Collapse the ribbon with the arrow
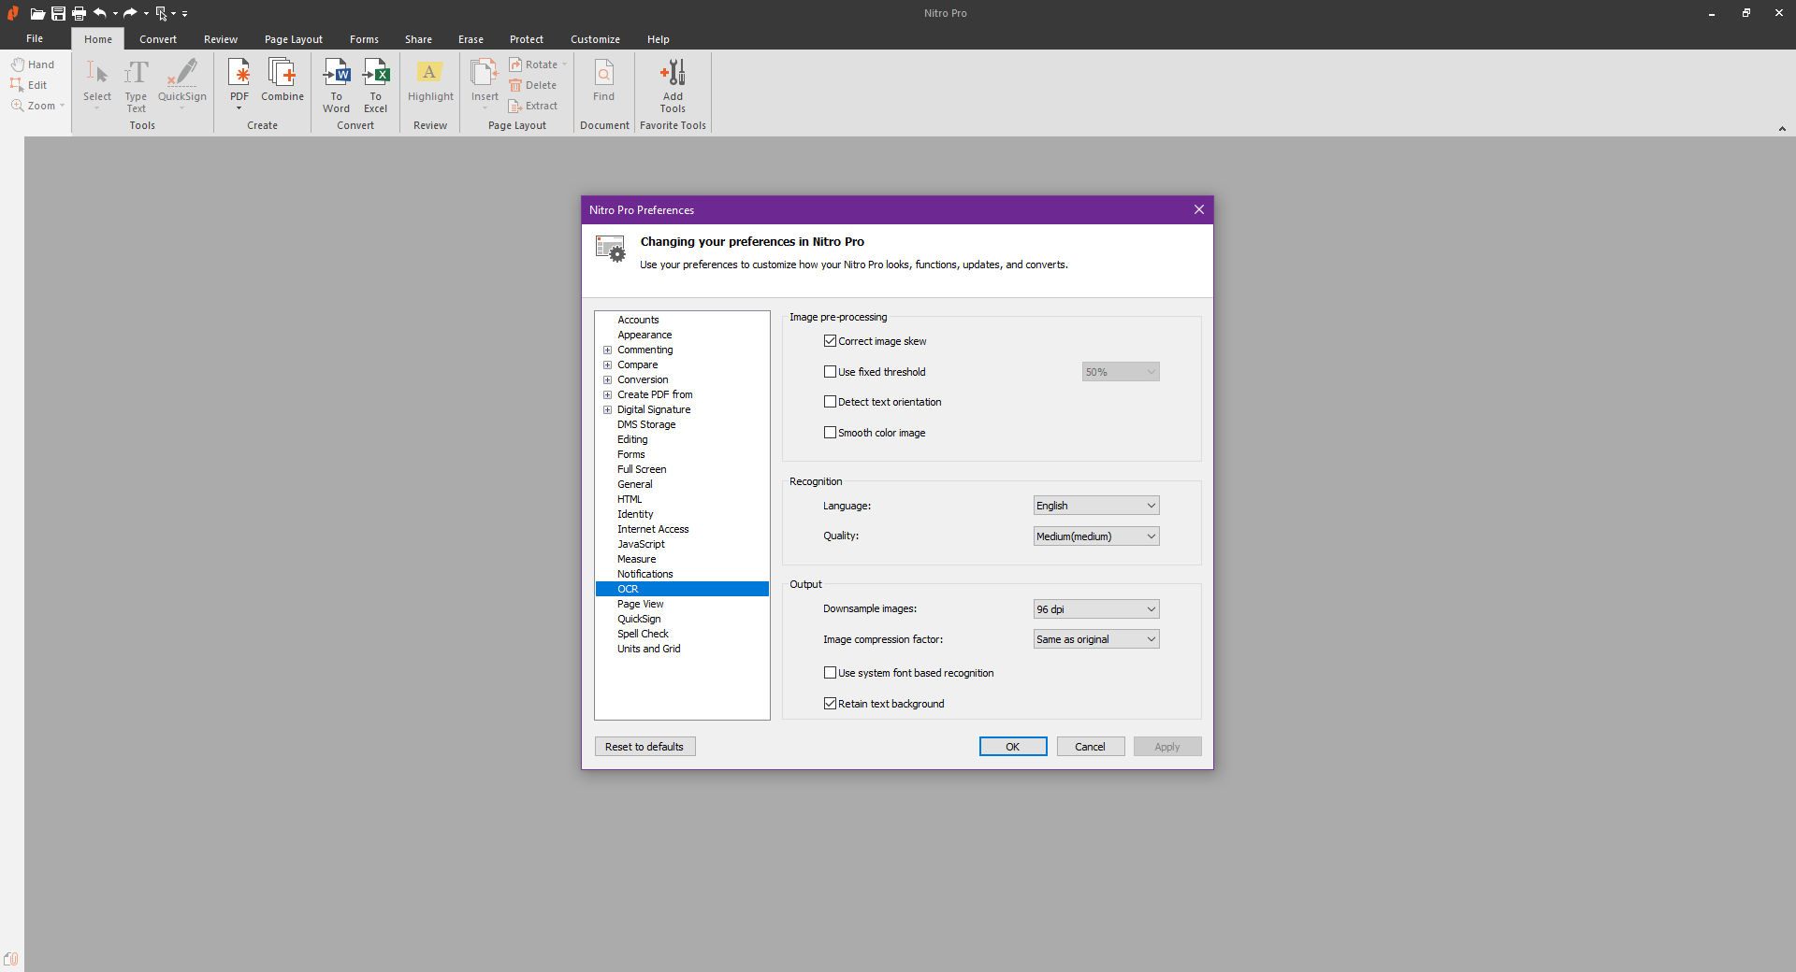 [x=1782, y=129]
